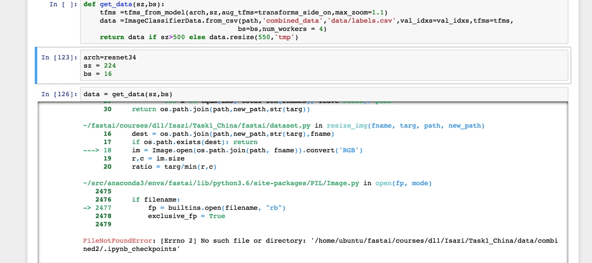Click the bs=bs,num_workers = 4 line

(x=279, y=28)
